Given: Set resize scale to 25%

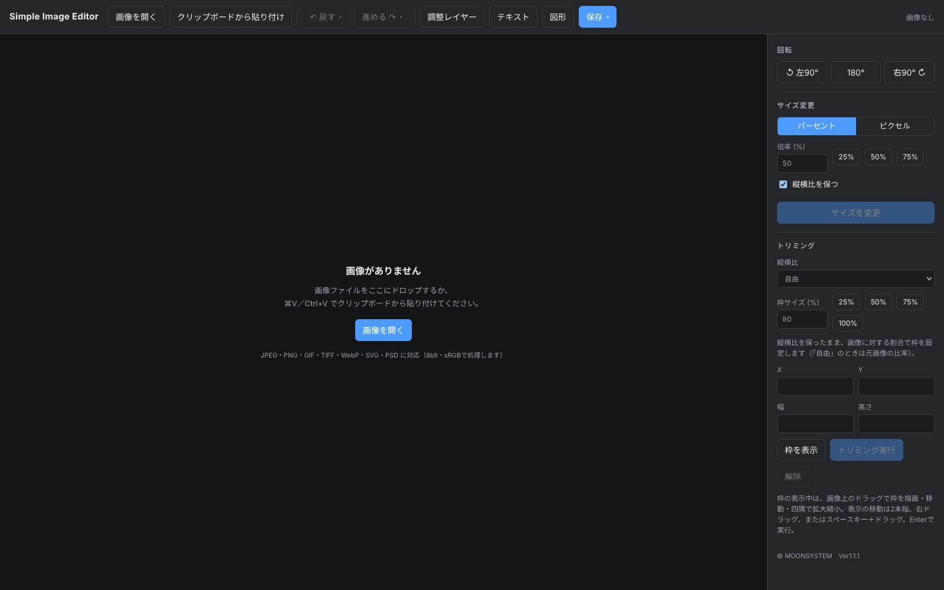Looking at the screenshot, I should (x=846, y=157).
